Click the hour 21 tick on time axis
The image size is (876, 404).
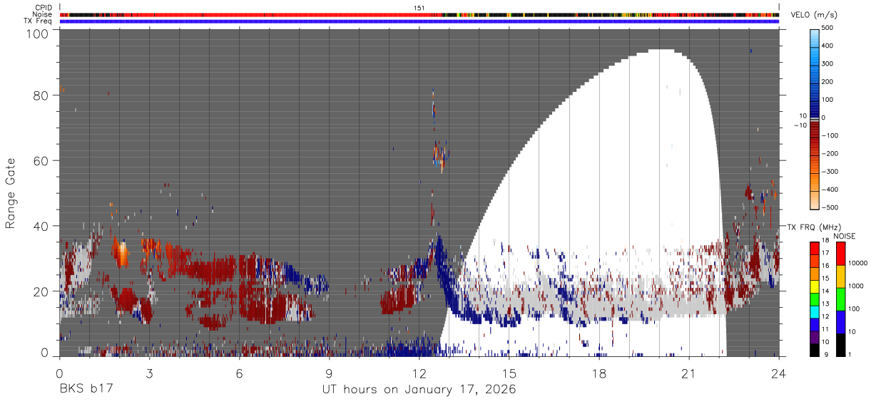[x=689, y=373]
